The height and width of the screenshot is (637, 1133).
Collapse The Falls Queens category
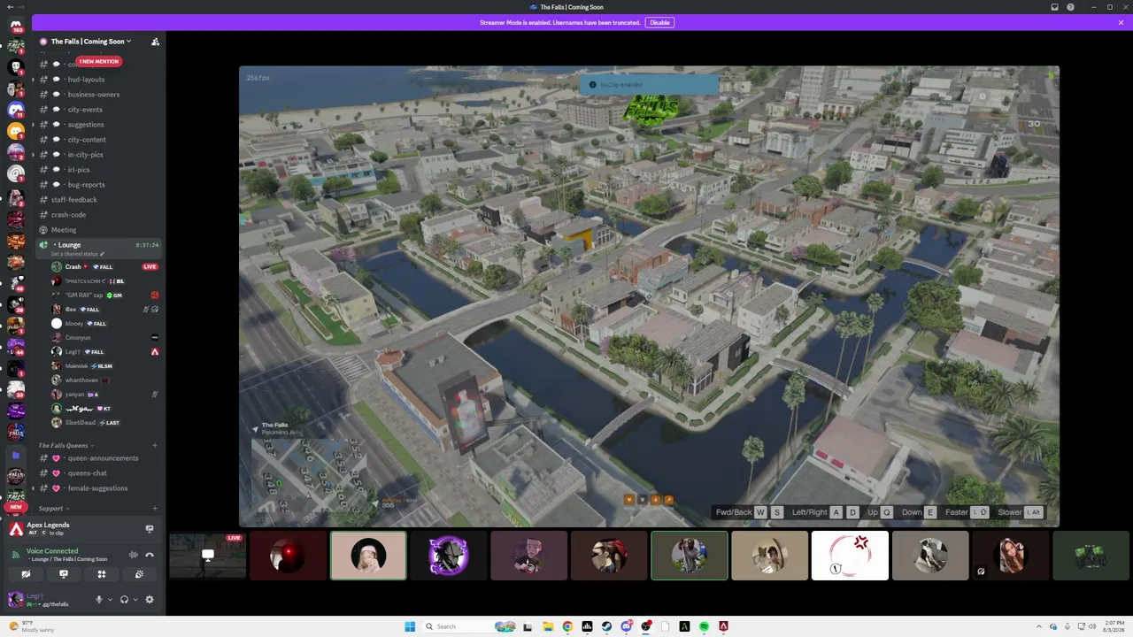point(66,445)
